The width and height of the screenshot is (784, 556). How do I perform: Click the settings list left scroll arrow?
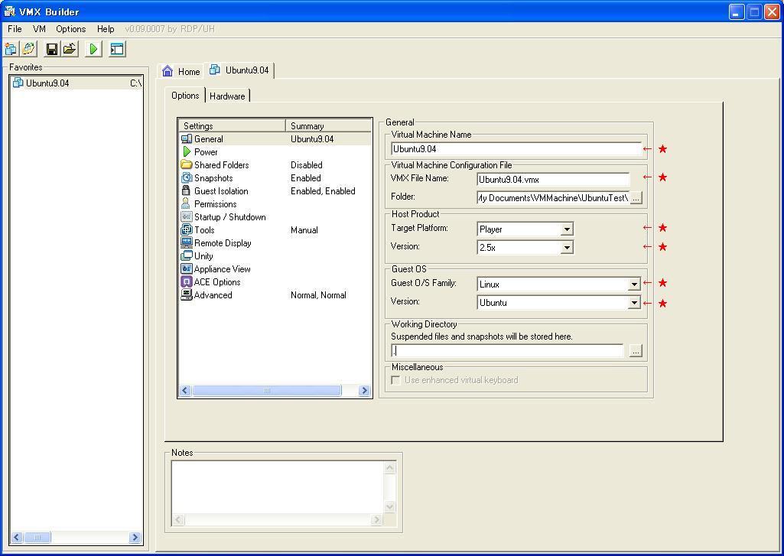185,391
